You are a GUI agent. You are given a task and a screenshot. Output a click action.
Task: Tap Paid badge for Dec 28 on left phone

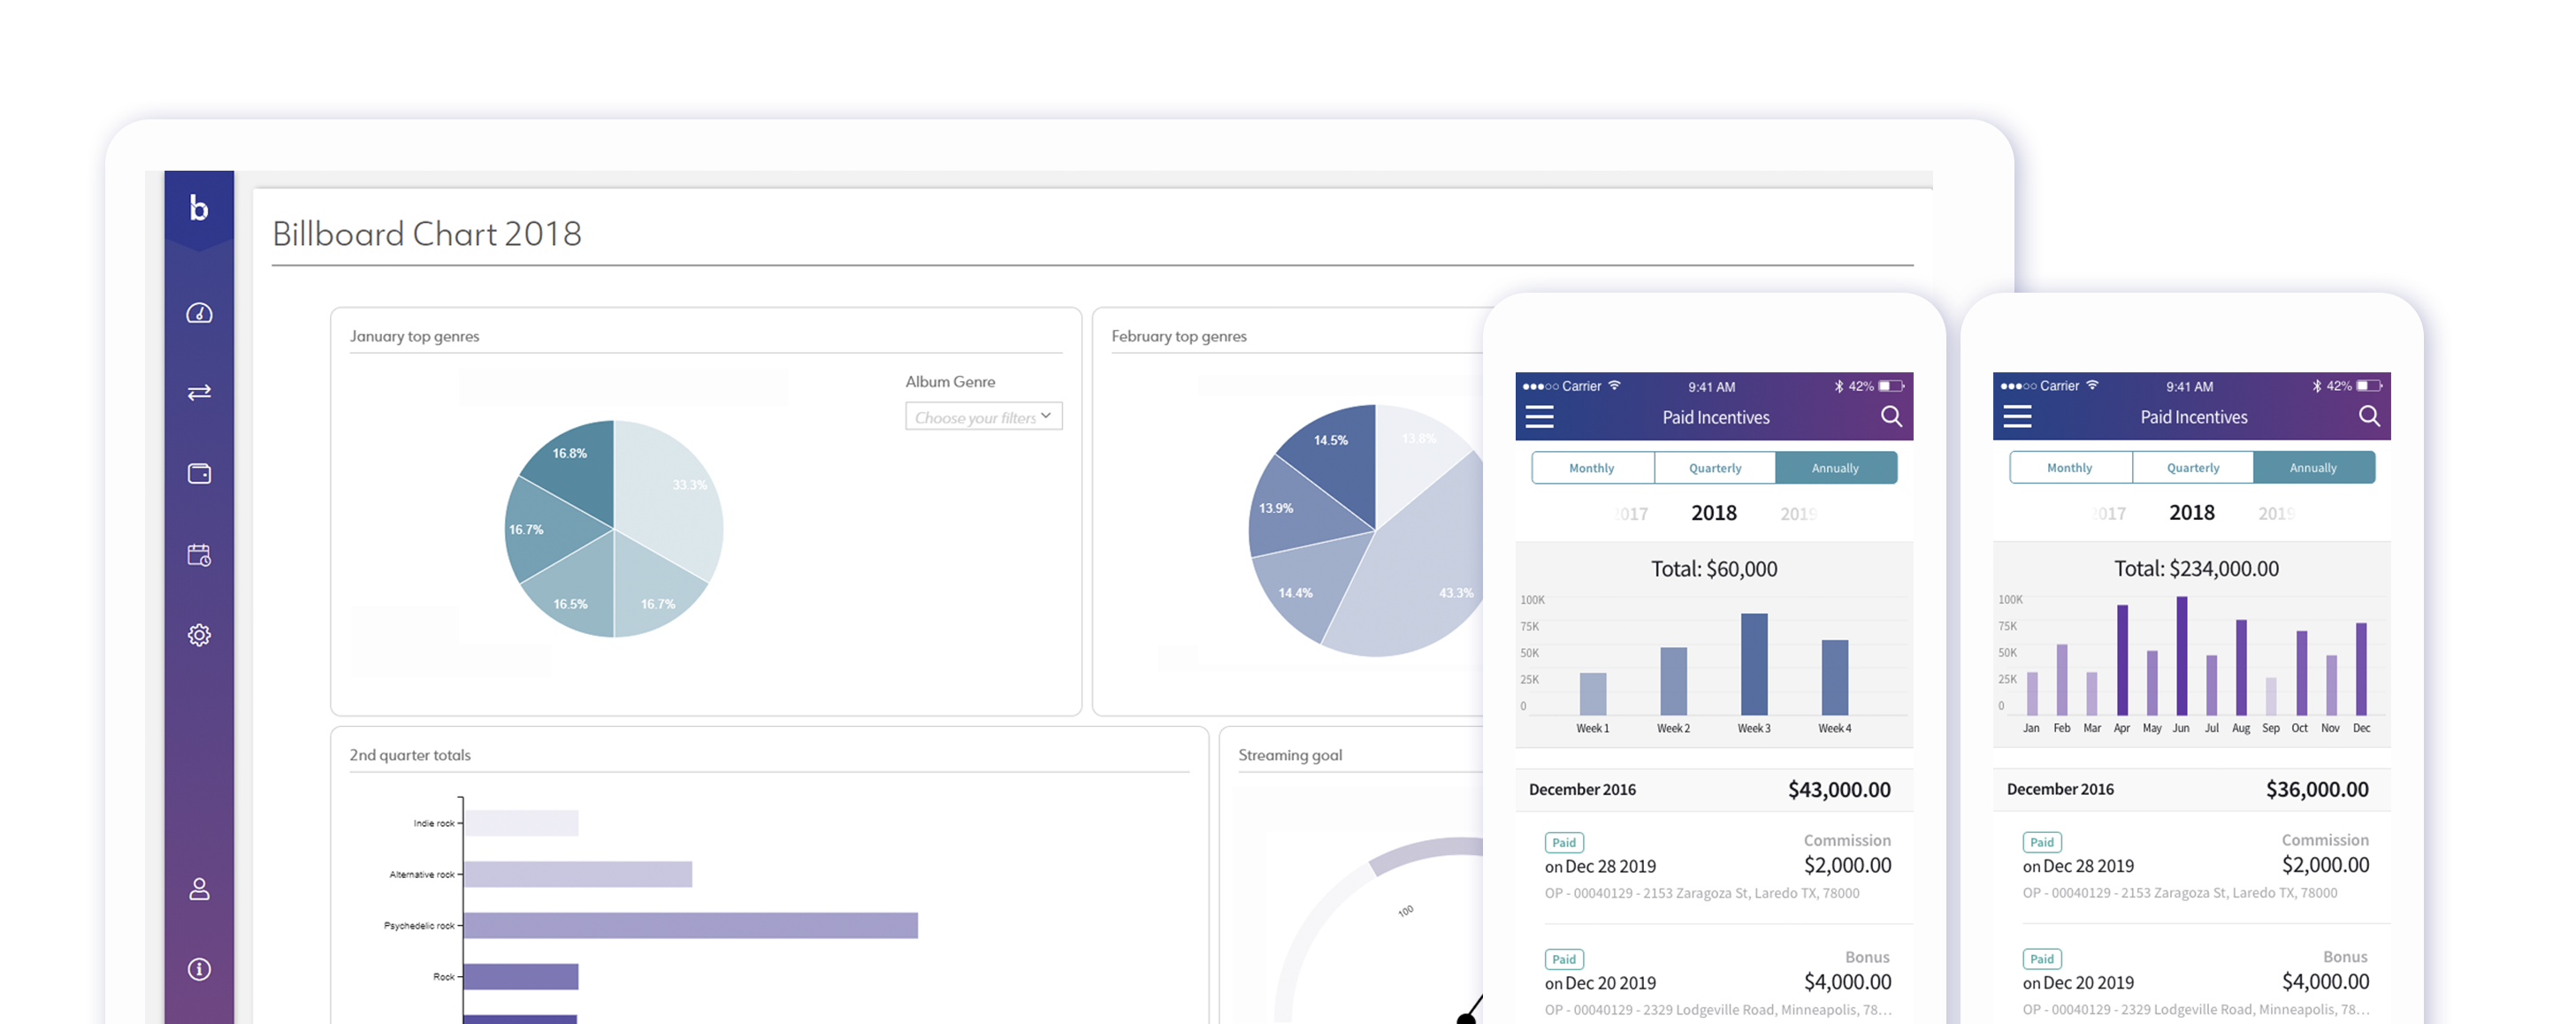pyautogui.click(x=1564, y=842)
